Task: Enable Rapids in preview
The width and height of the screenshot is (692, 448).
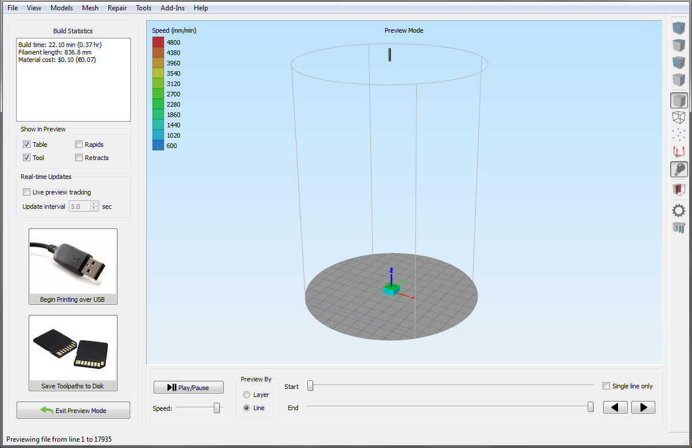Action: (79, 145)
